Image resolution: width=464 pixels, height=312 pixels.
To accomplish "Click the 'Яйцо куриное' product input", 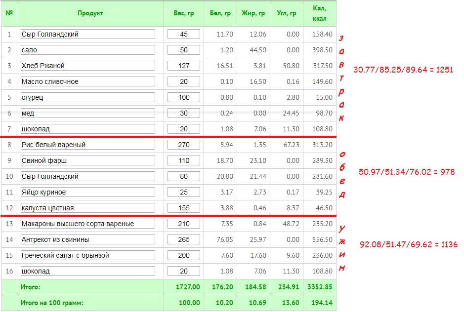I will pyautogui.click(x=88, y=192).
